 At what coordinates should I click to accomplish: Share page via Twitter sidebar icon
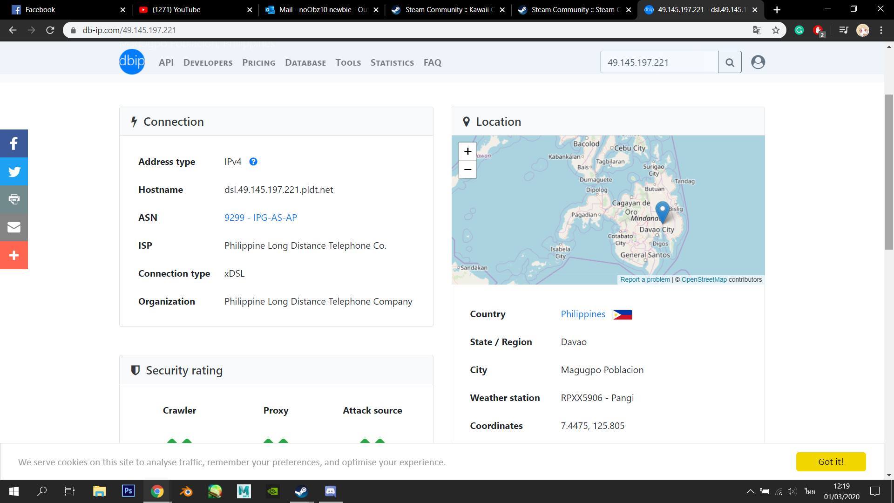(x=14, y=171)
